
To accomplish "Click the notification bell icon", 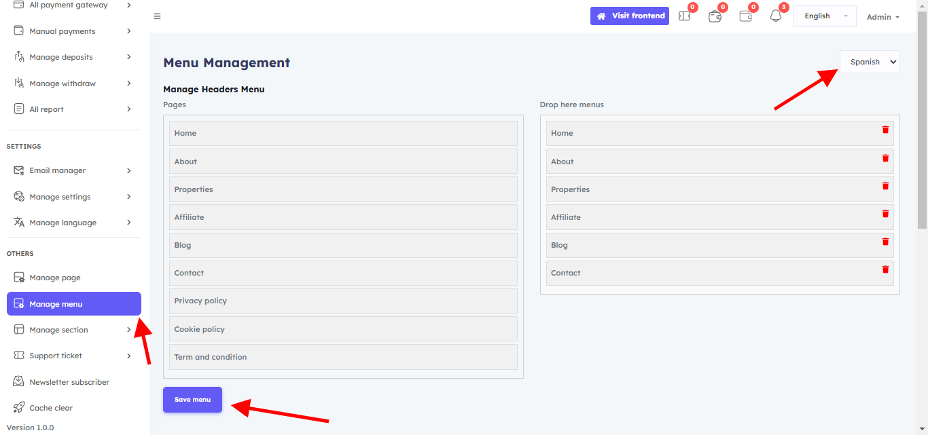I will [776, 16].
